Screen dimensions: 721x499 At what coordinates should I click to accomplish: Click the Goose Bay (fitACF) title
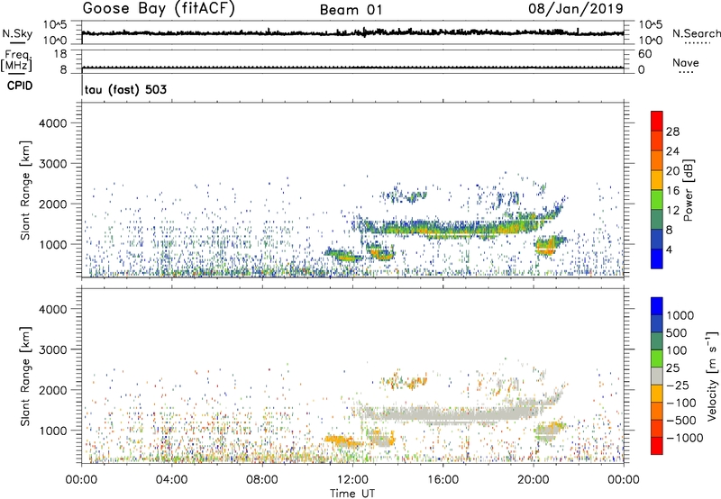[x=159, y=9]
